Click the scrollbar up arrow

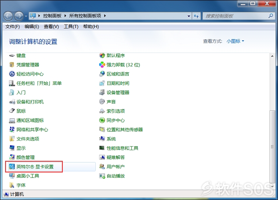272,56
